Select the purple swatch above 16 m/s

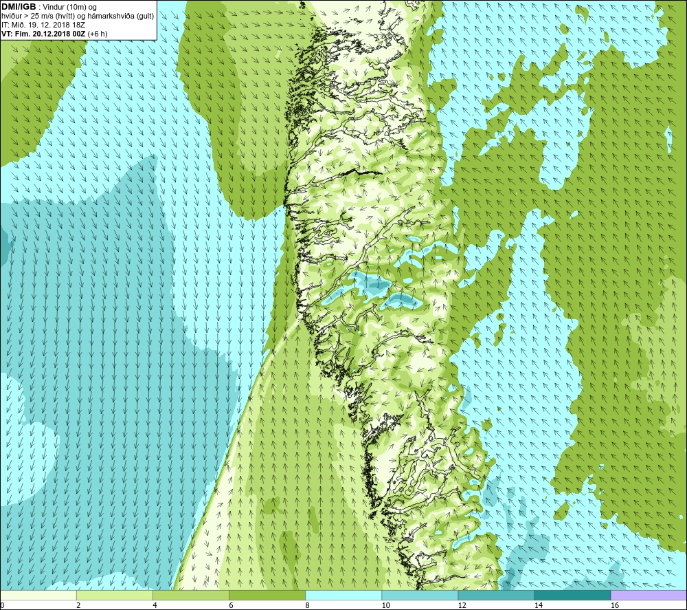point(649,595)
